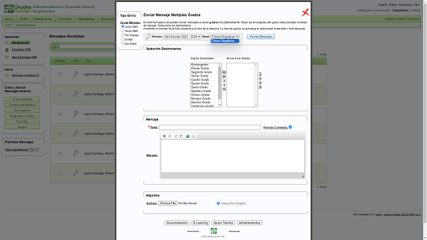
Task: Click the Enviar Mensajes button
Action: (x=261, y=37)
